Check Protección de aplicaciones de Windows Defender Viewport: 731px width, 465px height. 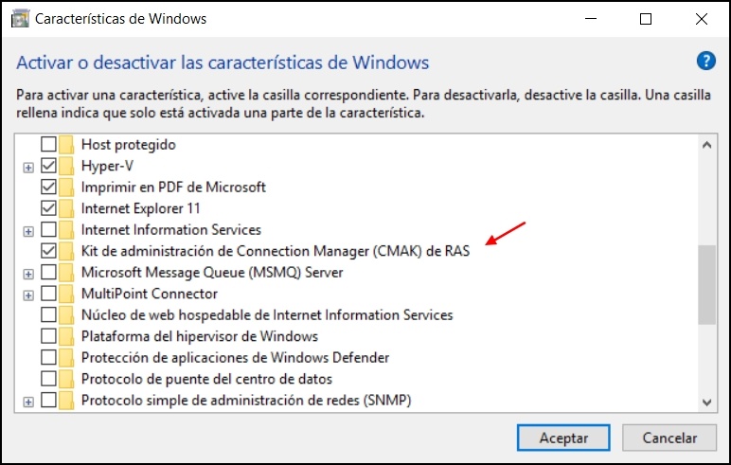point(48,357)
